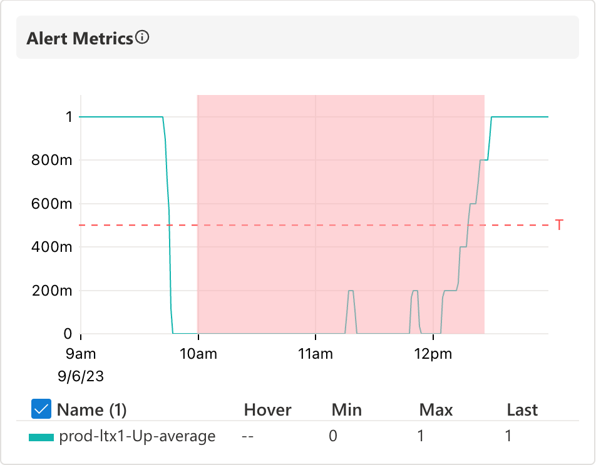This screenshot has height=465, width=596.
Task: Click the Last column header
Action: [x=522, y=410]
